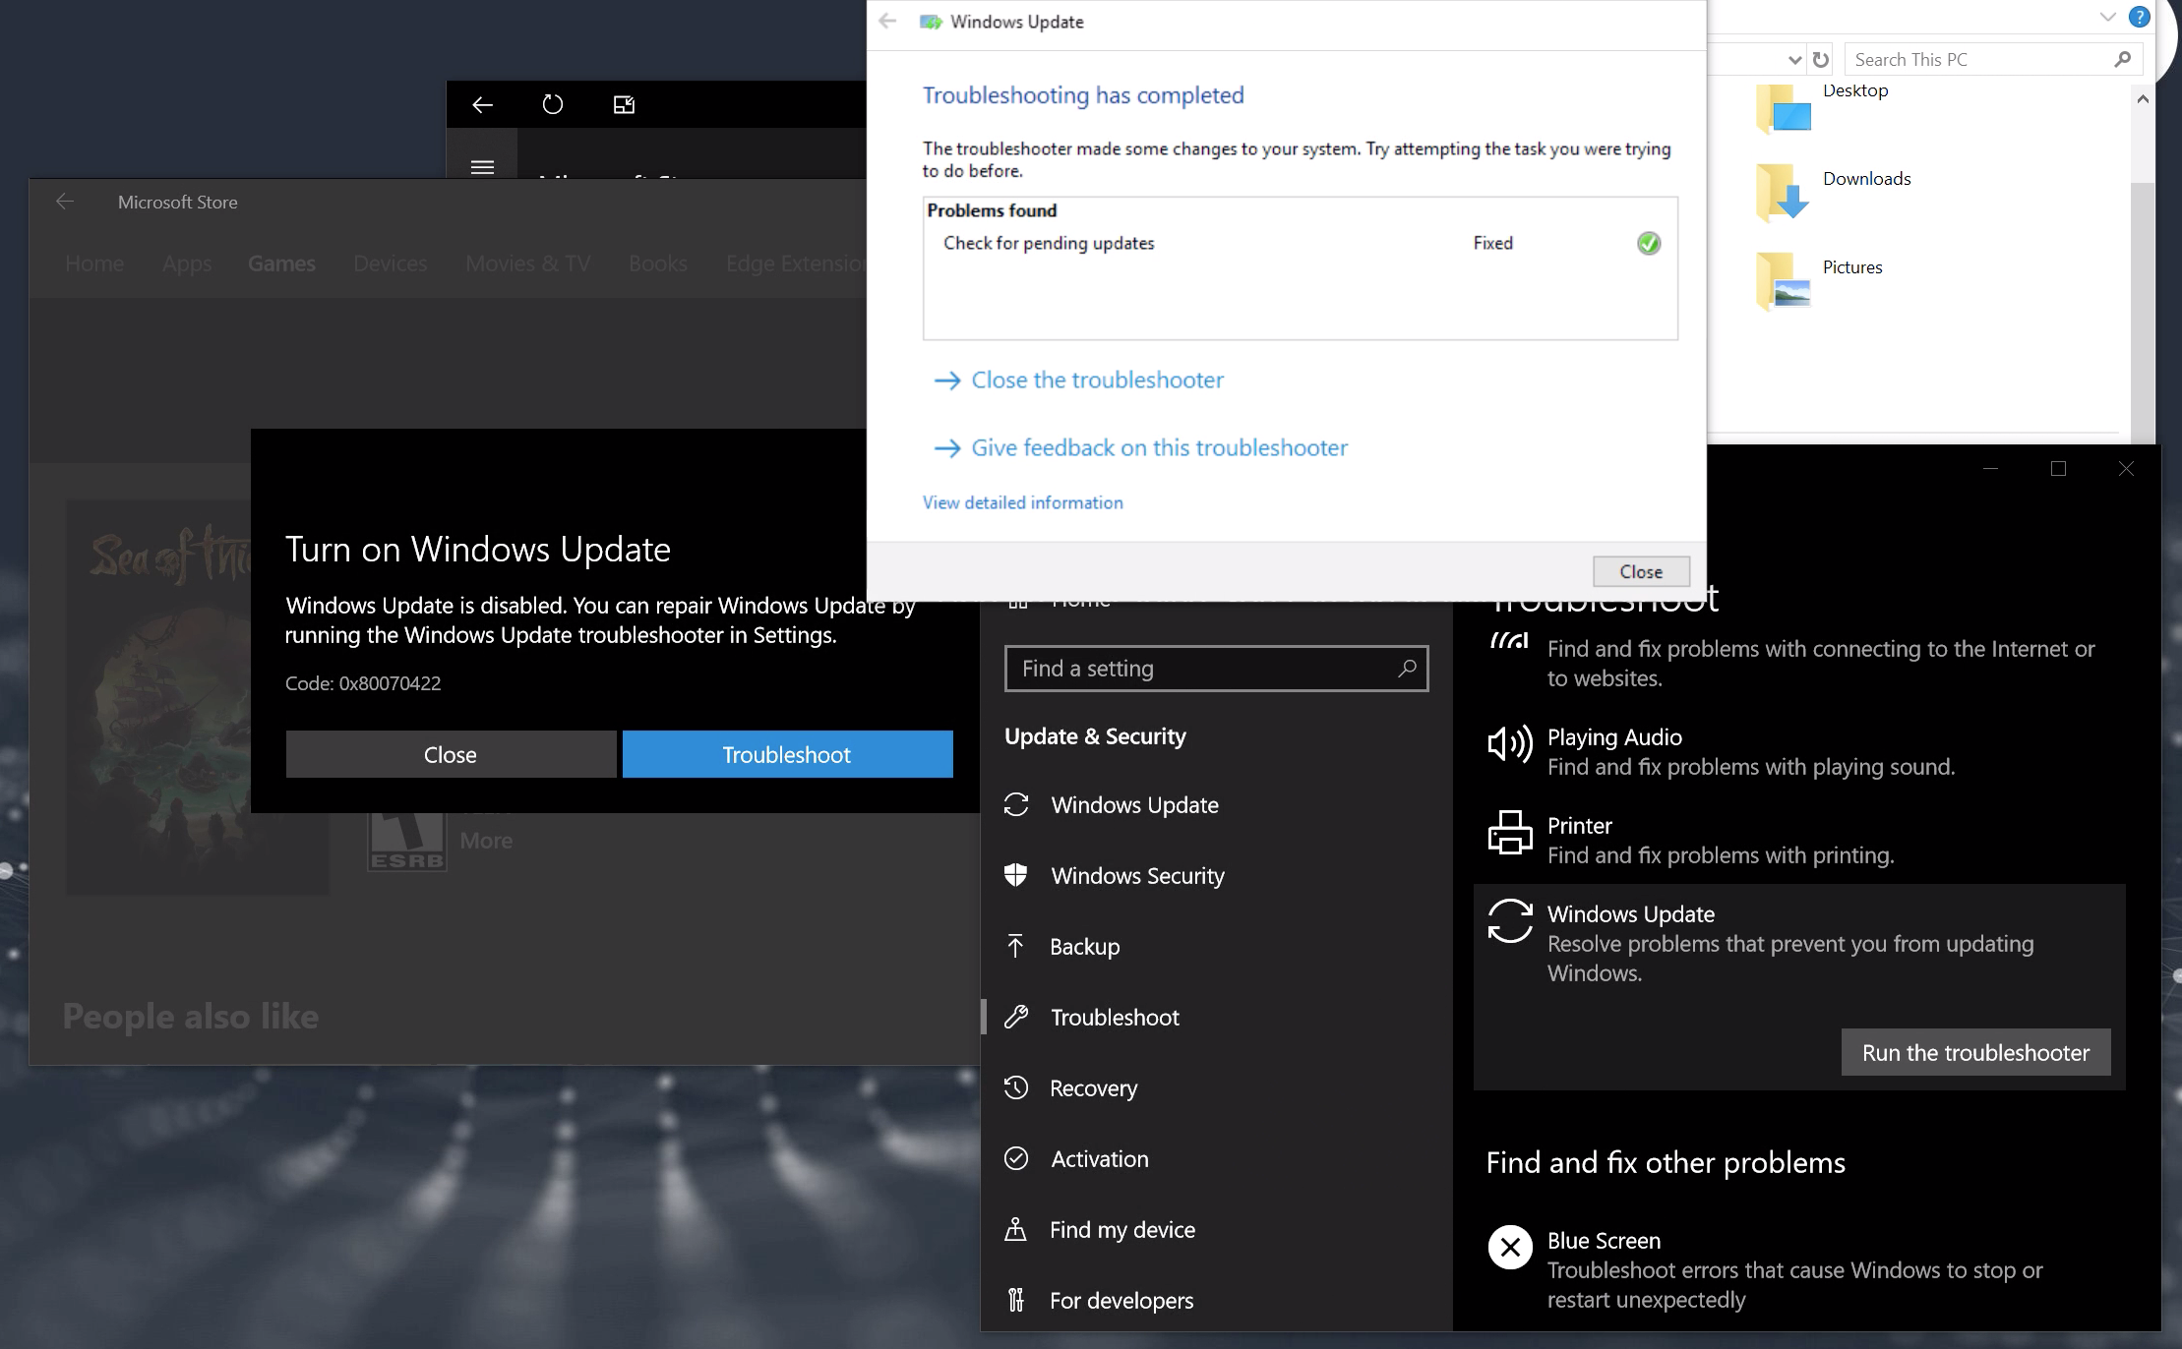Click Close the troubleshooter link
Viewport: 2182px width, 1349px height.
(x=1078, y=381)
